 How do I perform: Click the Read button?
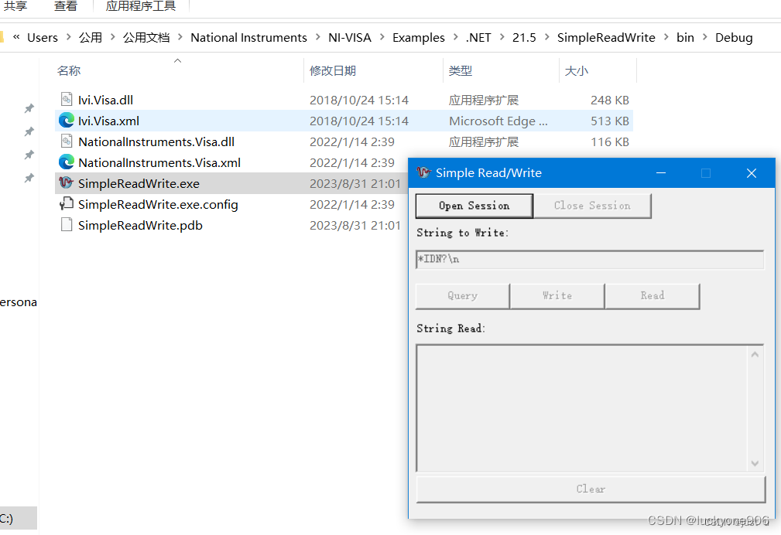(x=653, y=296)
